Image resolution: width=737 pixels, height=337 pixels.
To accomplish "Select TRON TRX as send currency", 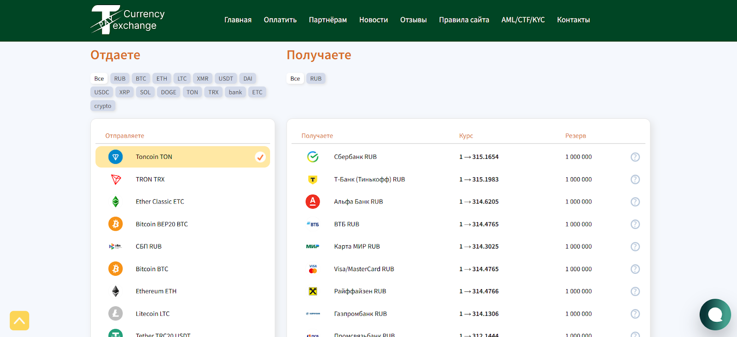I will 183,180.
